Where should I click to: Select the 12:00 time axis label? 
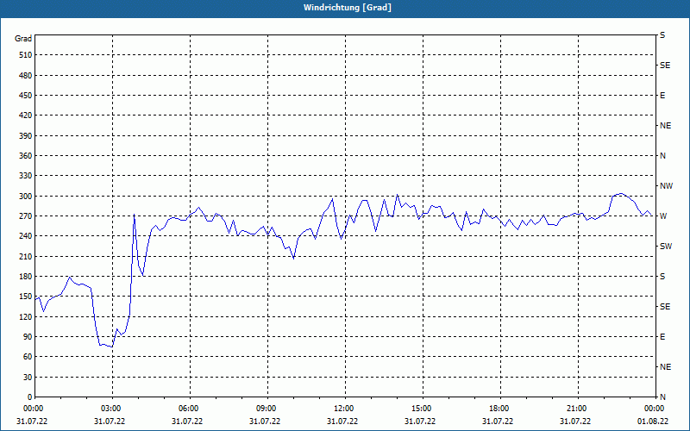click(x=344, y=409)
